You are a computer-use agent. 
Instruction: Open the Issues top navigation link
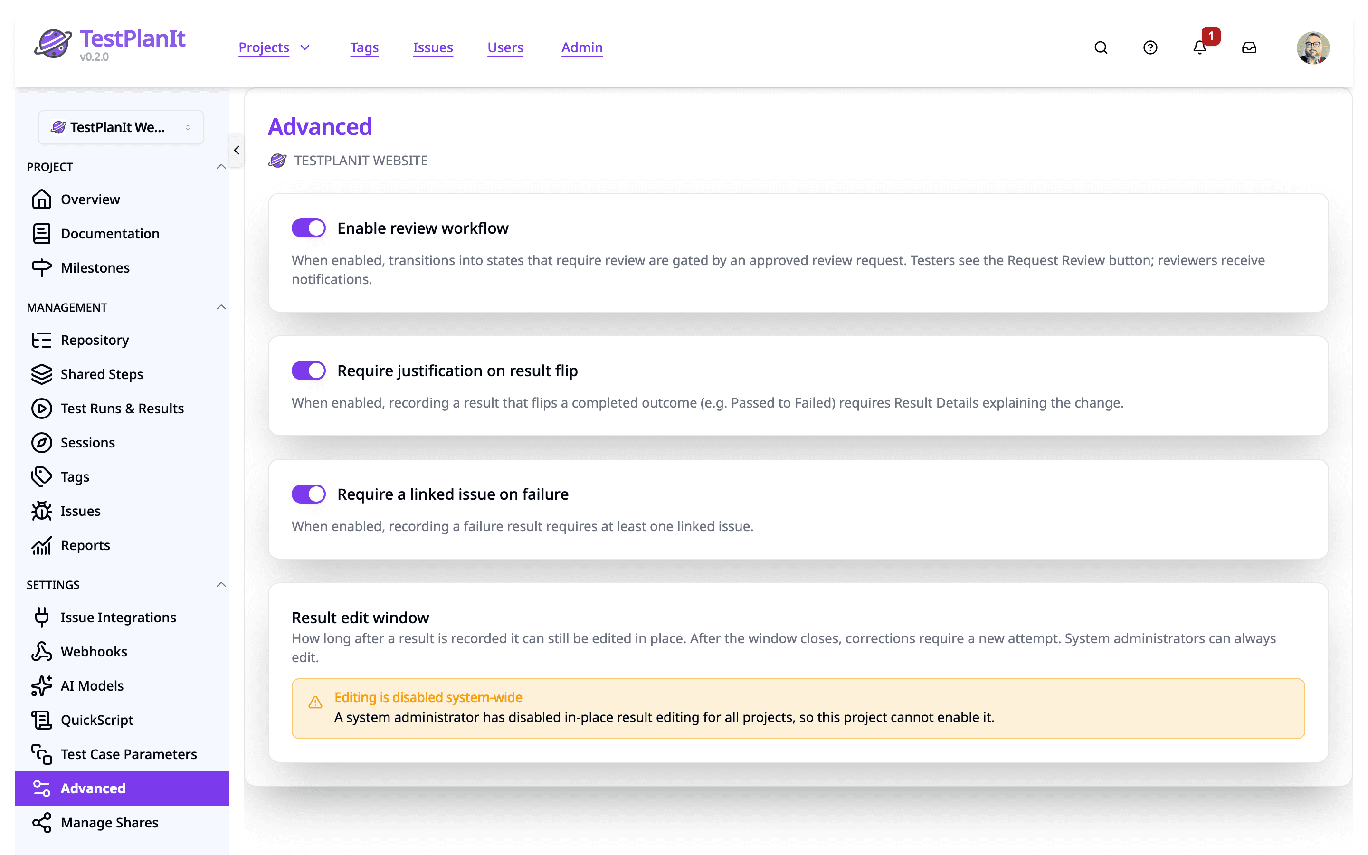pyautogui.click(x=432, y=47)
